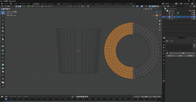
Task: Select the Scale tool
Action: (3, 28)
